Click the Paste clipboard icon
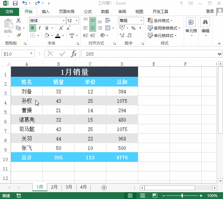Image resolution: width=223 pixels, height=199 pixels. [8, 24]
